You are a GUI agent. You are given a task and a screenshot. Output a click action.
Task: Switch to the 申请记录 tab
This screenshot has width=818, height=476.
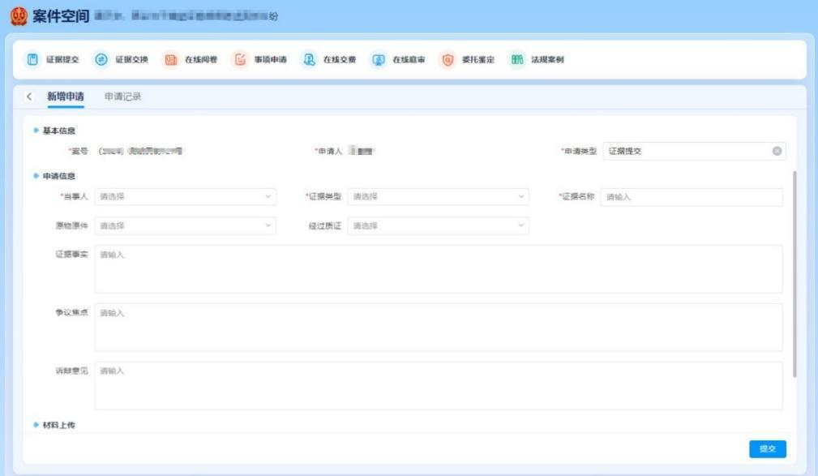(x=123, y=96)
